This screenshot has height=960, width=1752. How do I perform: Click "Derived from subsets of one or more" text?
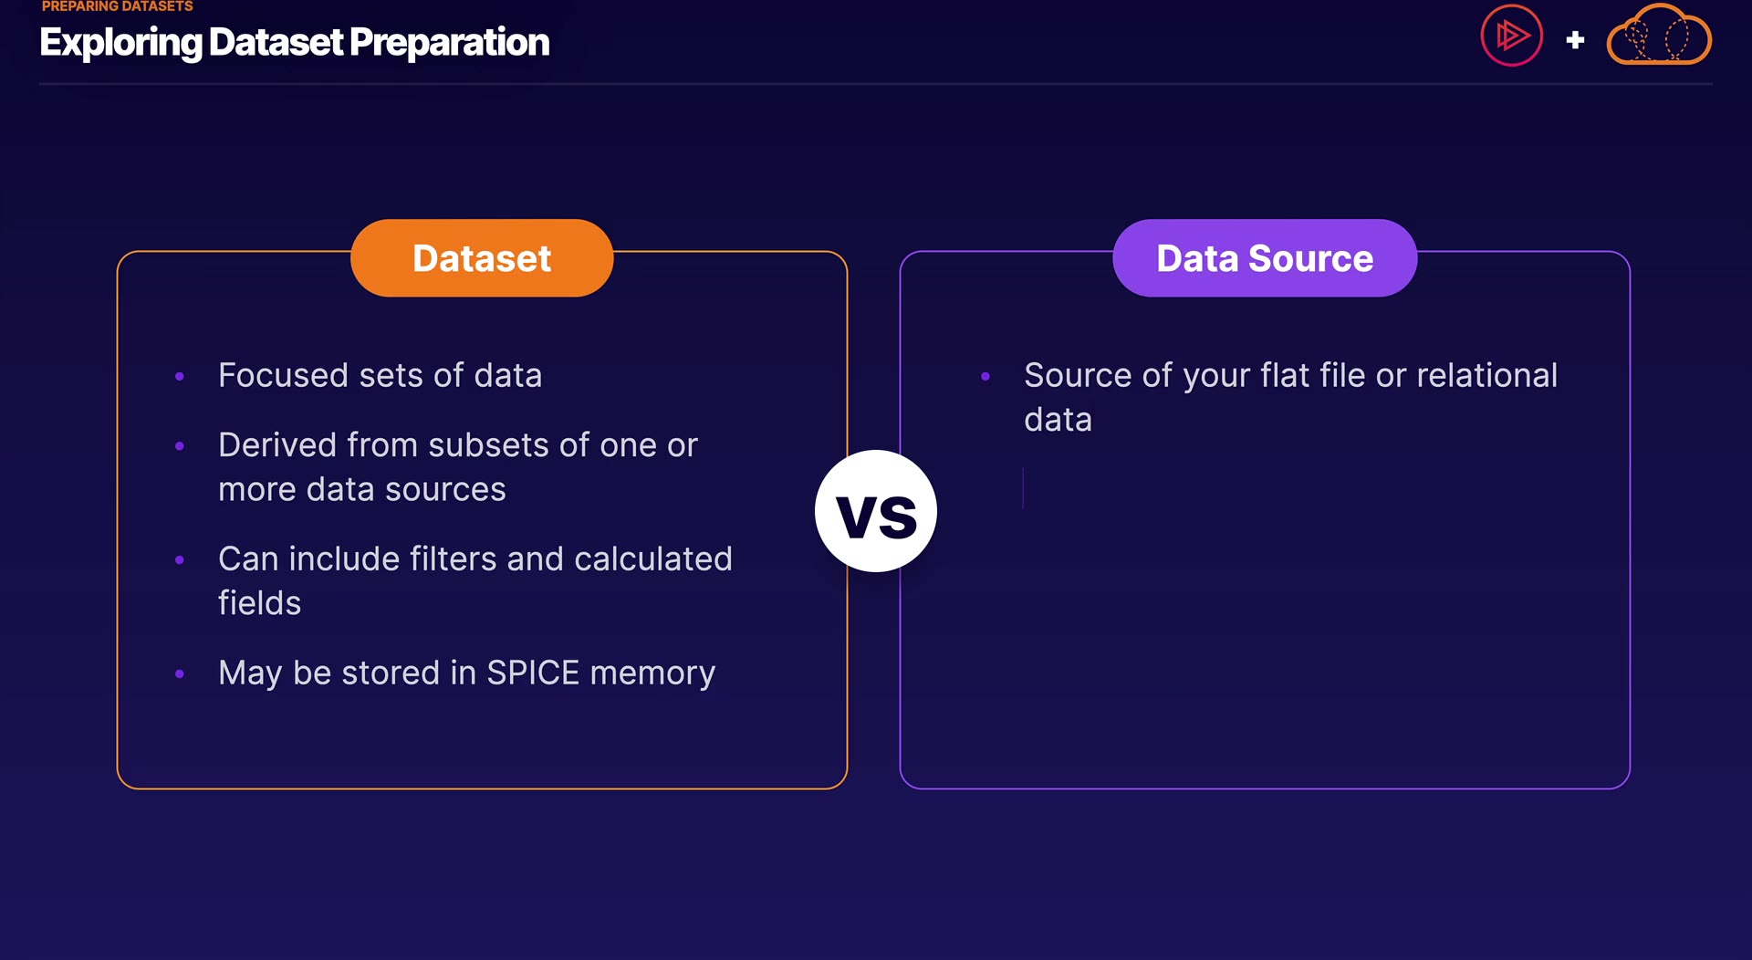click(x=457, y=467)
